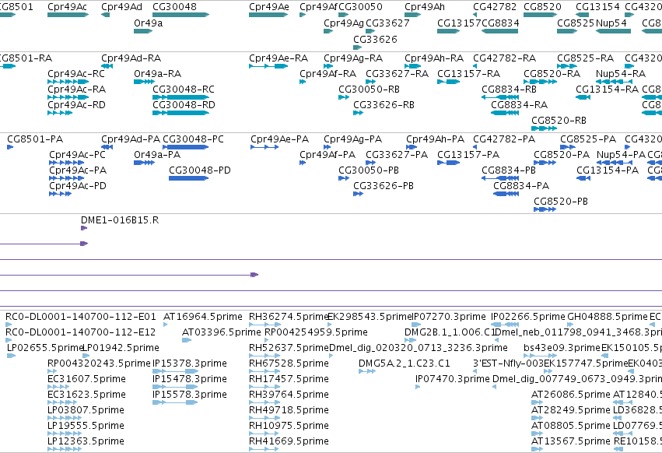The image size is (662, 453).
Task: Select EST AT03396.5prime
Action: [222, 332]
